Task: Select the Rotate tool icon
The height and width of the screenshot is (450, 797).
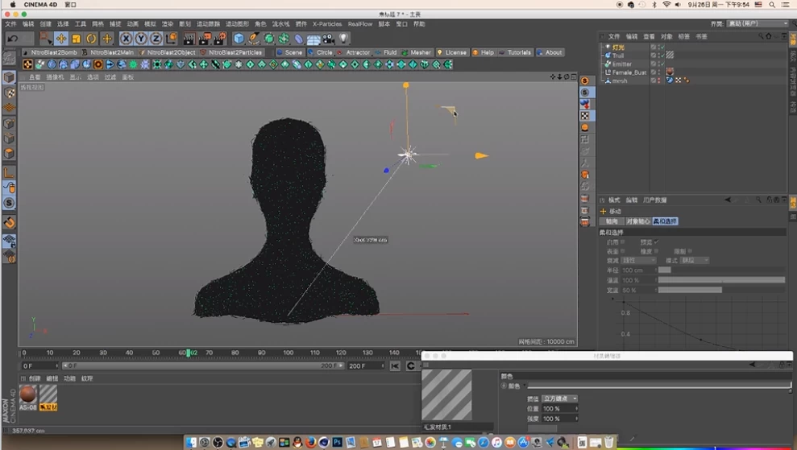Action: pos(91,39)
